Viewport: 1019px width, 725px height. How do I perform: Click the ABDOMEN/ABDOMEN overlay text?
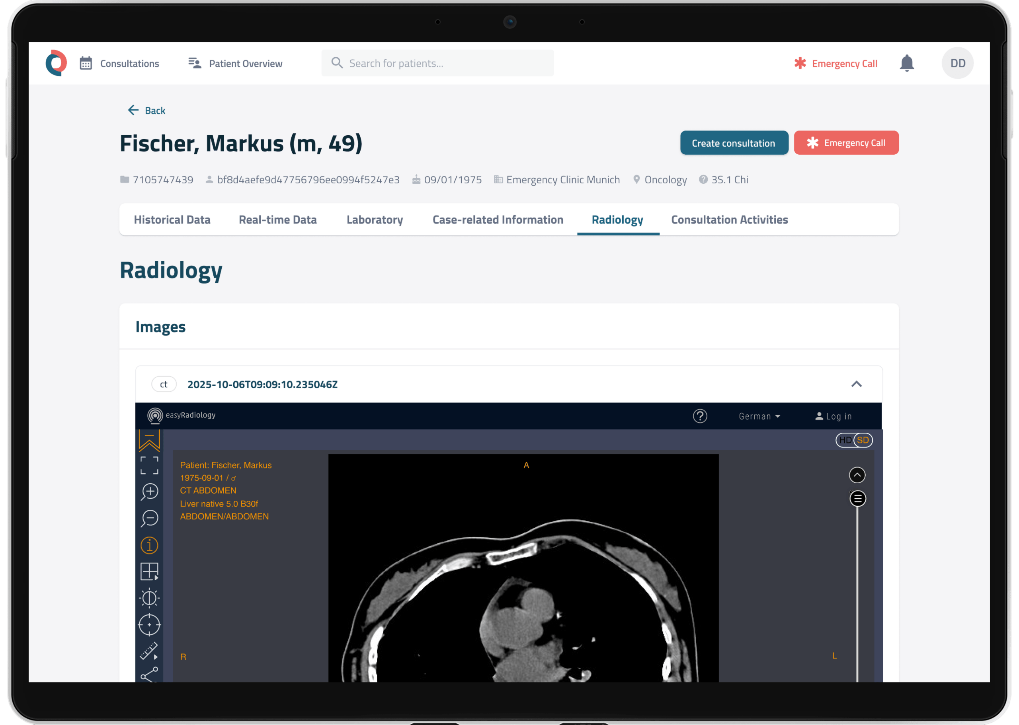click(224, 516)
